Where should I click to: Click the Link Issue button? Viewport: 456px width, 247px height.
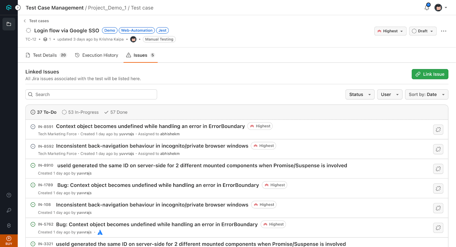point(430,74)
